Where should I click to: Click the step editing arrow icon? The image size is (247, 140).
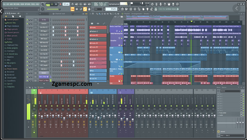[77, 9]
